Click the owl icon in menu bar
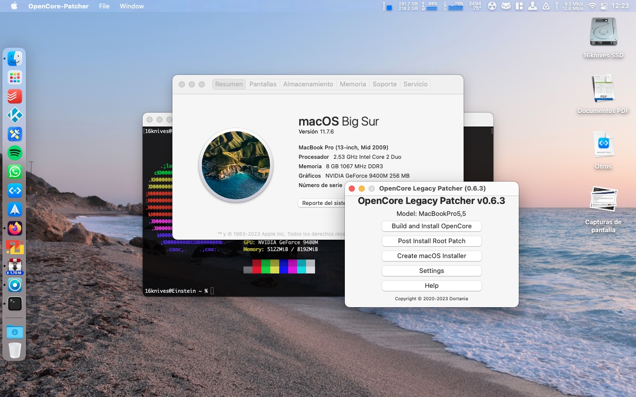Screen dimensions: 636x397 coord(506,6)
